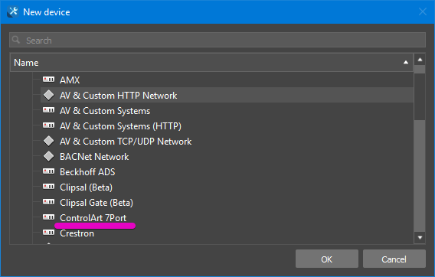Select Crestron in the list
Screen dimensions: 435x277
pyautogui.click(x=77, y=233)
